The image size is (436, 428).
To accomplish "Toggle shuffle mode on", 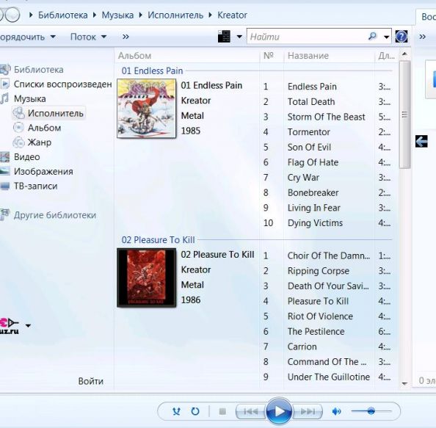I will click(176, 411).
